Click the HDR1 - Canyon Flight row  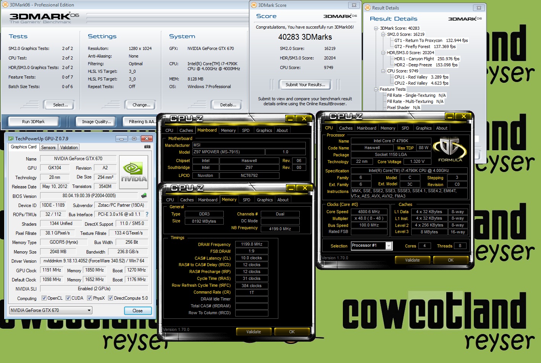[427, 59]
